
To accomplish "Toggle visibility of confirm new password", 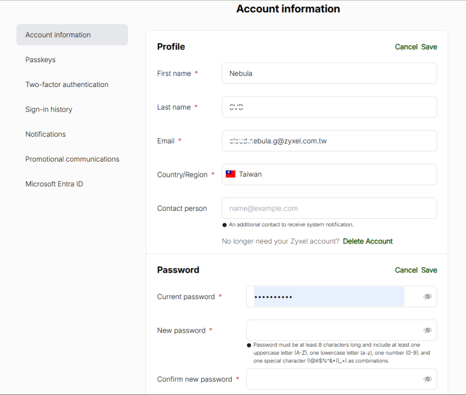I will (x=427, y=379).
